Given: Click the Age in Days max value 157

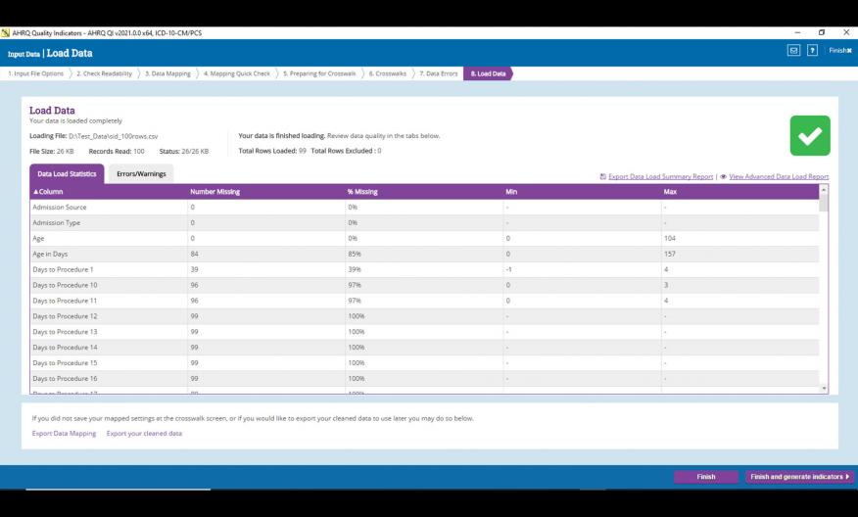Looking at the screenshot, I should 670,254.
